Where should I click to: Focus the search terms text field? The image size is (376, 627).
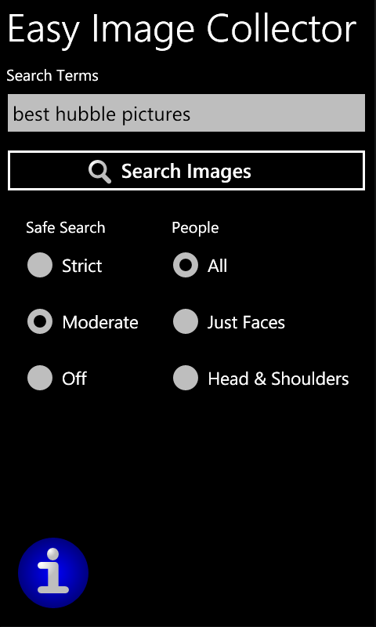(x=186, y=113)
